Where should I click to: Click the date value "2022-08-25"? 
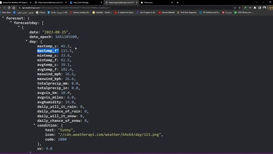click(x=55, y=32)
